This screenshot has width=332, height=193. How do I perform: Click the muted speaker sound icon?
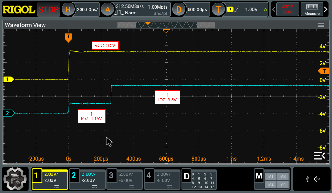(x=317, y=179)
